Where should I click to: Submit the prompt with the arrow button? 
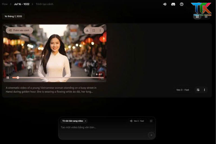151,135
